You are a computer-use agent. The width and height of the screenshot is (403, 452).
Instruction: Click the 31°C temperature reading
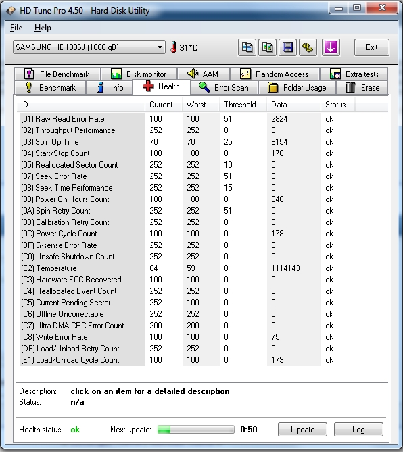pos(189,47)
